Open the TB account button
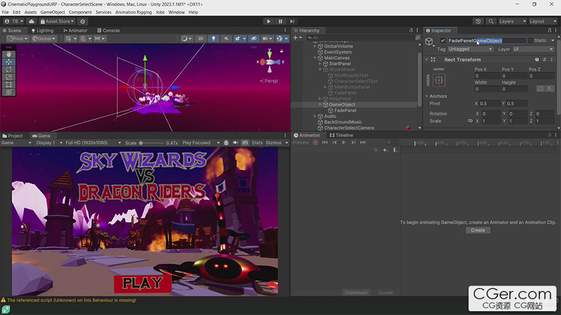Image resolution: width=561 pixels, height=315 pixels. pos(13,22)
